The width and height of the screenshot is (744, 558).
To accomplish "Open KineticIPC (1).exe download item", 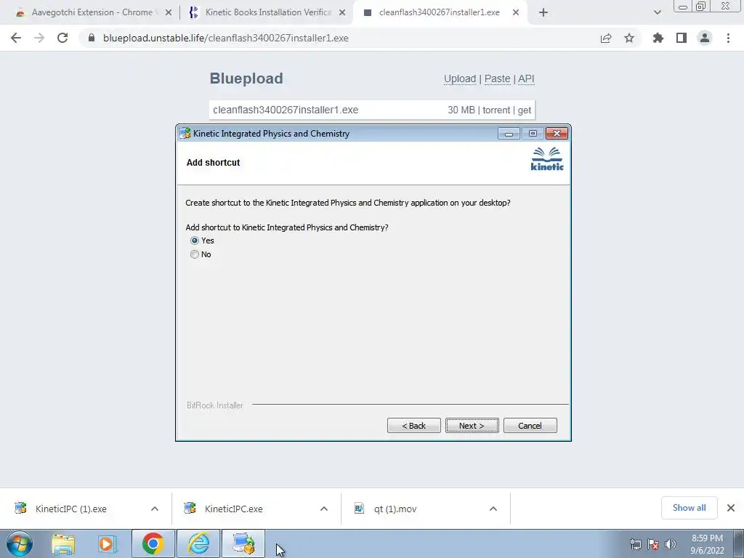I will (71, 509).
